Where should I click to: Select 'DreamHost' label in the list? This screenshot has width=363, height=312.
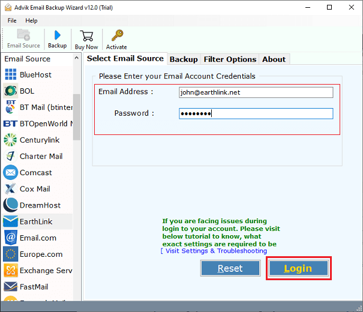[40, 205]
